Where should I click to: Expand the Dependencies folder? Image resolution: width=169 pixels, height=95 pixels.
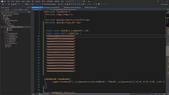click(x=2, y=16)
